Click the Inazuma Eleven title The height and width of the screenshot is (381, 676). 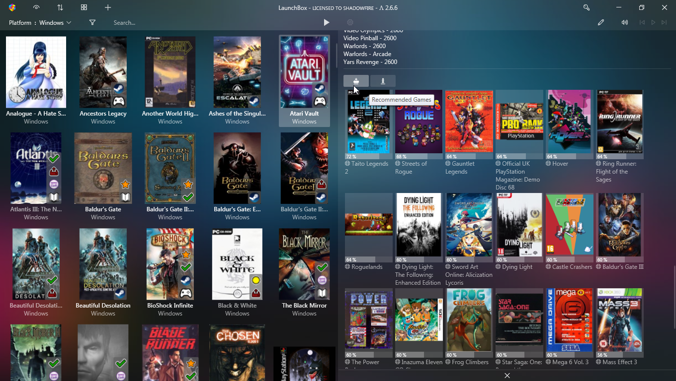[x=422, y=362]
